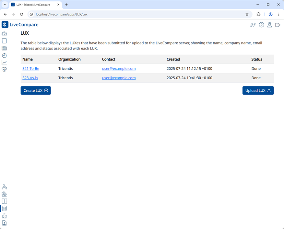Open the cleanup brush icon in sidebar
Screen dimensions: 284x229
pyautogui.click(x=4, y=216)
